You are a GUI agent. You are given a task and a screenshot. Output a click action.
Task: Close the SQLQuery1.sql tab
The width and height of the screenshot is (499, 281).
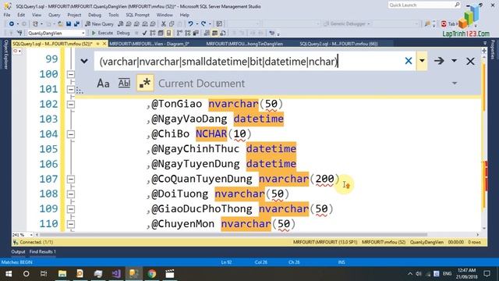104,44
